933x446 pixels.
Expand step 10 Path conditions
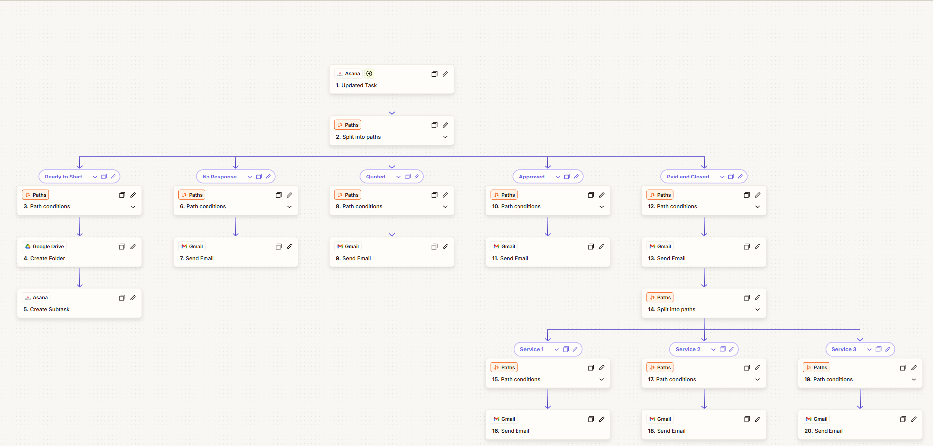pos(602,207)
